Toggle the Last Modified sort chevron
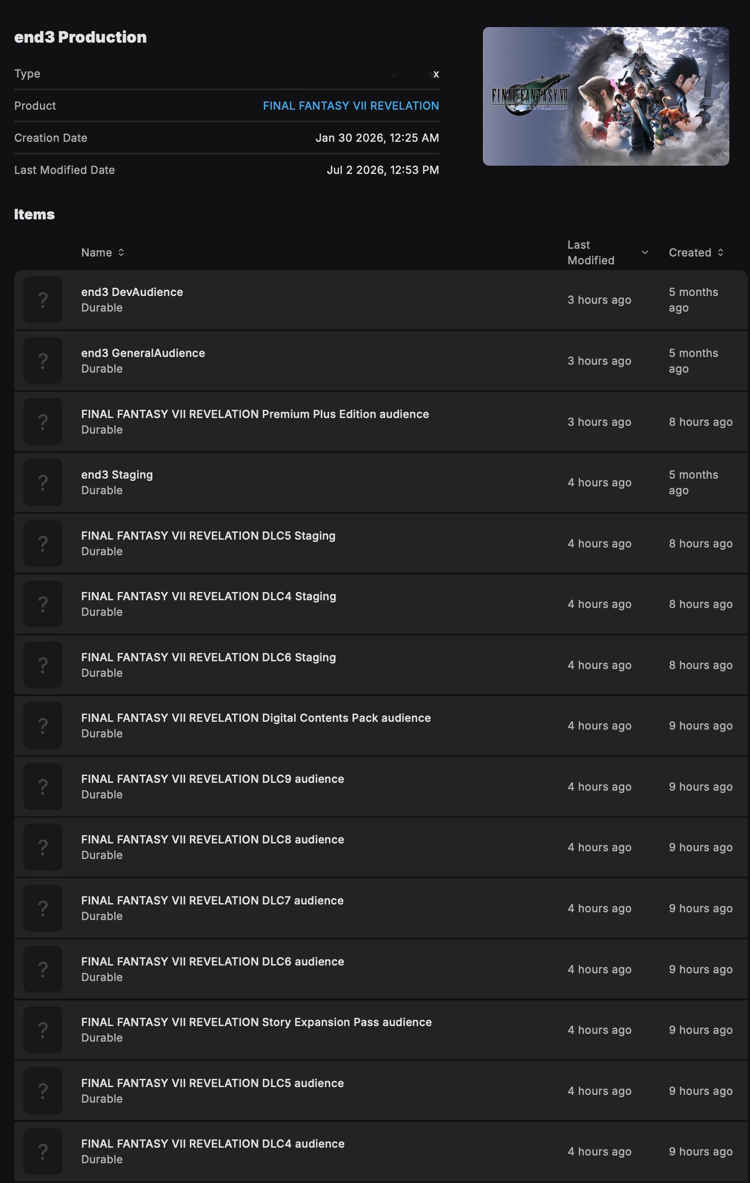Image resolution: width=750 pixels, height=1183 pixels. pyautogui.click(x=645, y=252)
